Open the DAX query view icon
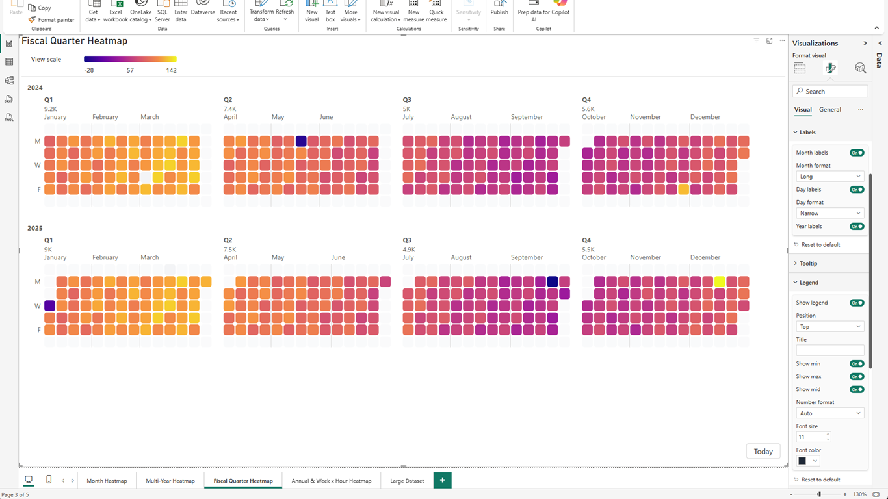Viewport: 888px width, 499px height. click(x=9, y=99)
